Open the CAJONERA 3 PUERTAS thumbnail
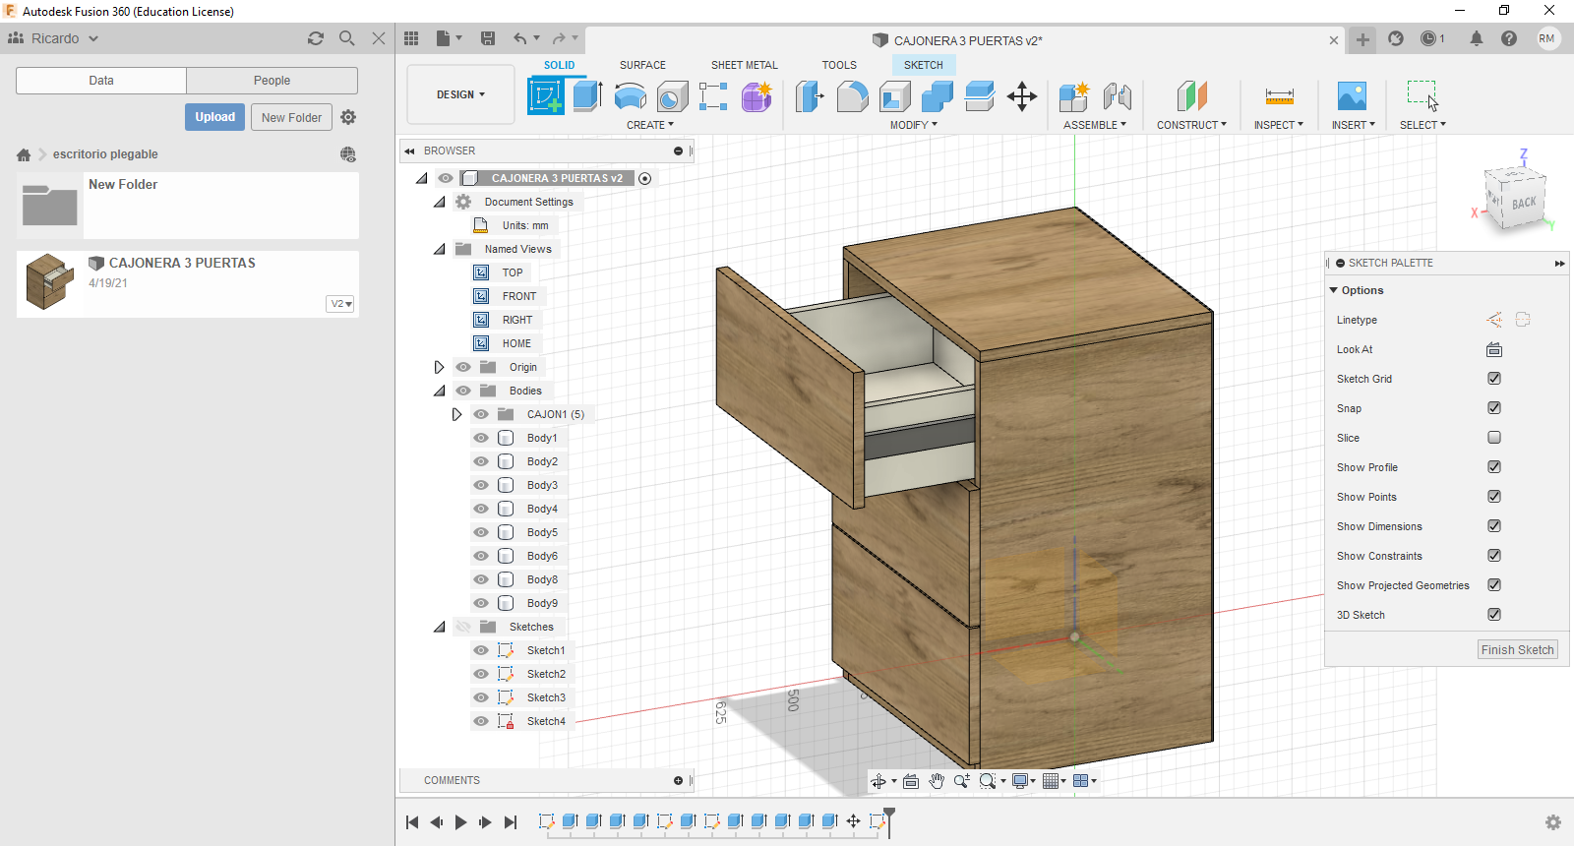1574x846 pixels. click(x=50, y=282)
